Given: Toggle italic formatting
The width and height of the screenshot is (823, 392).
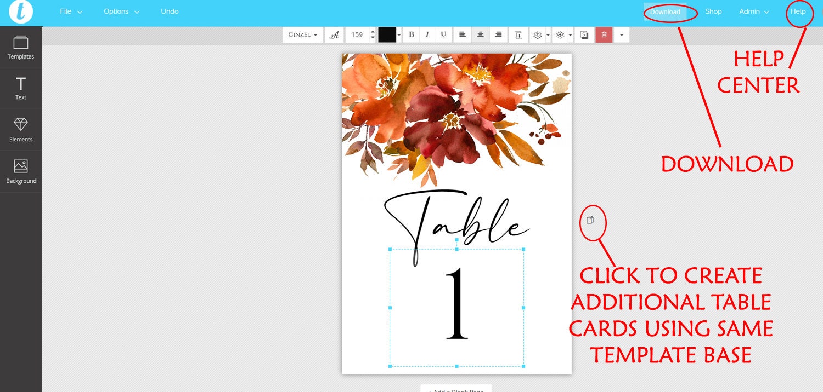Looking at the screenshot, I should 427,34.
